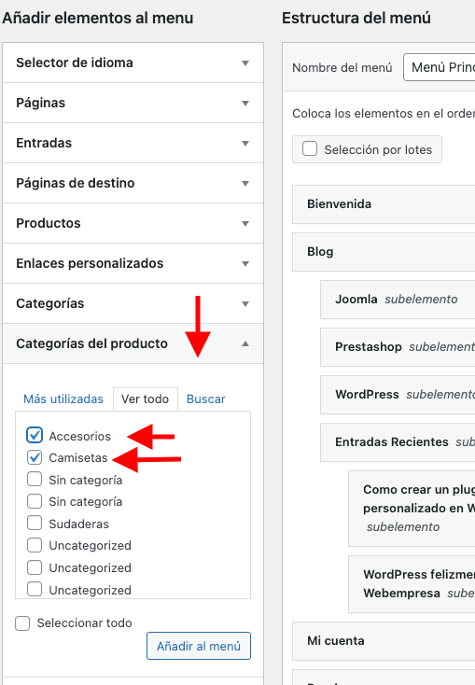Toggle the Selección por lotes checkbox
The width and height of the screenshot is (475, 685).
[x=310, y=148]
